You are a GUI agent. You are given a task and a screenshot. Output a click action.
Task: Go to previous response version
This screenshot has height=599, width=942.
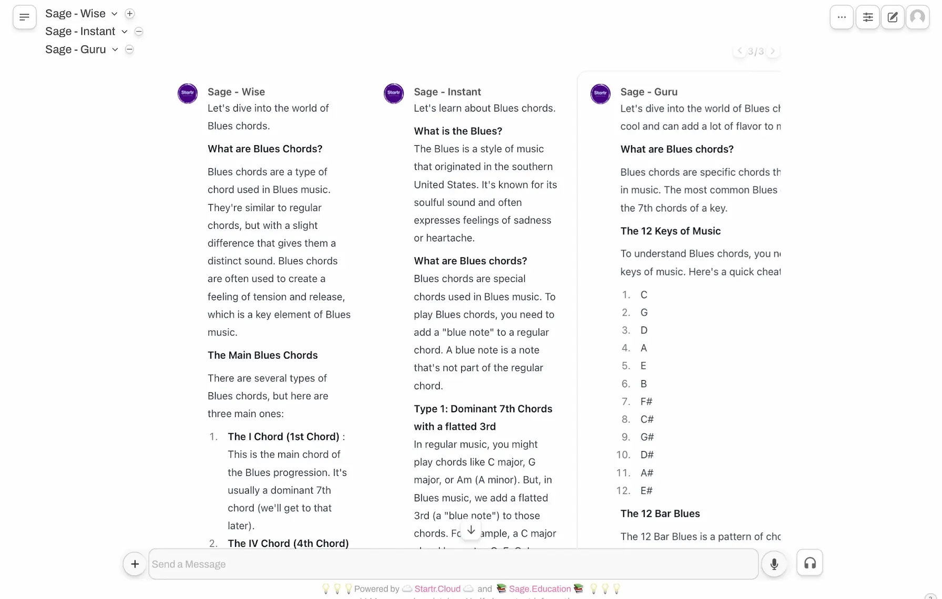click(740, 51)
